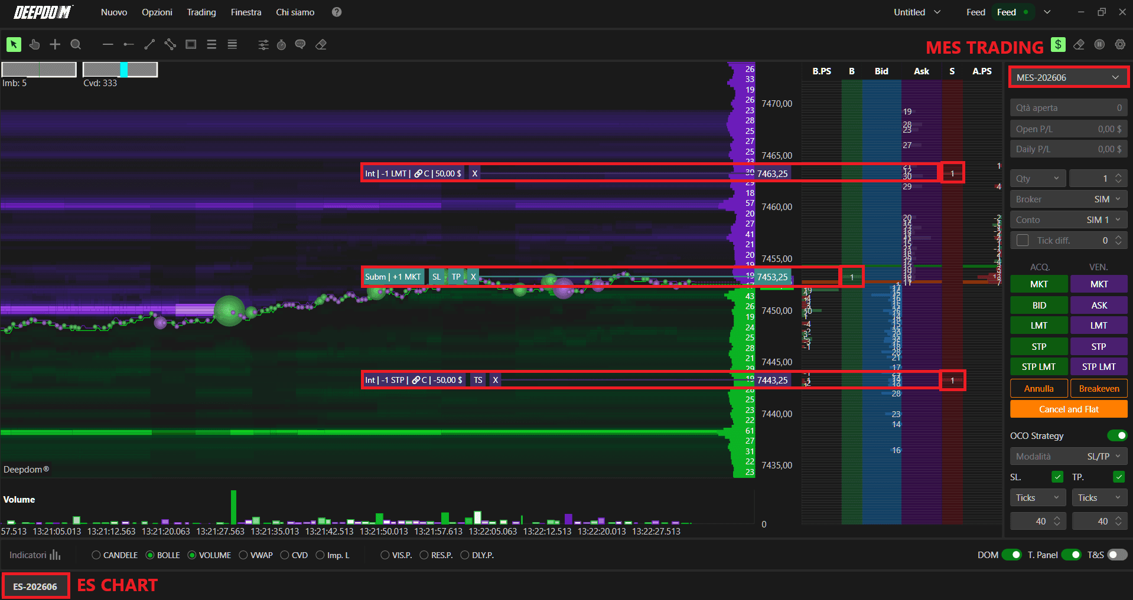Screen dimensions: 1133x600
Task: Expand the Feed connection dropdown arrow
Action: click(1047, 12)
